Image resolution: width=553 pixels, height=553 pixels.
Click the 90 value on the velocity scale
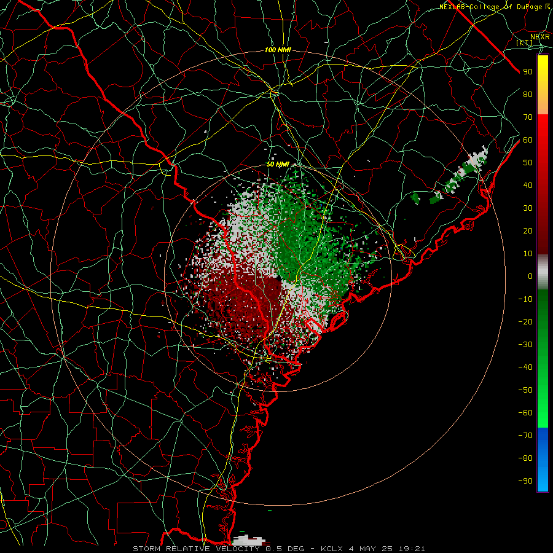(528, 72)
